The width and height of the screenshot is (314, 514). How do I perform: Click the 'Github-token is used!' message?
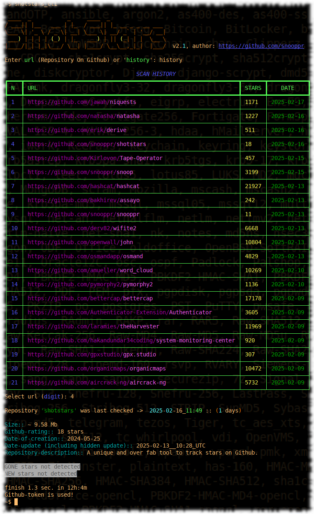(39, 495)
